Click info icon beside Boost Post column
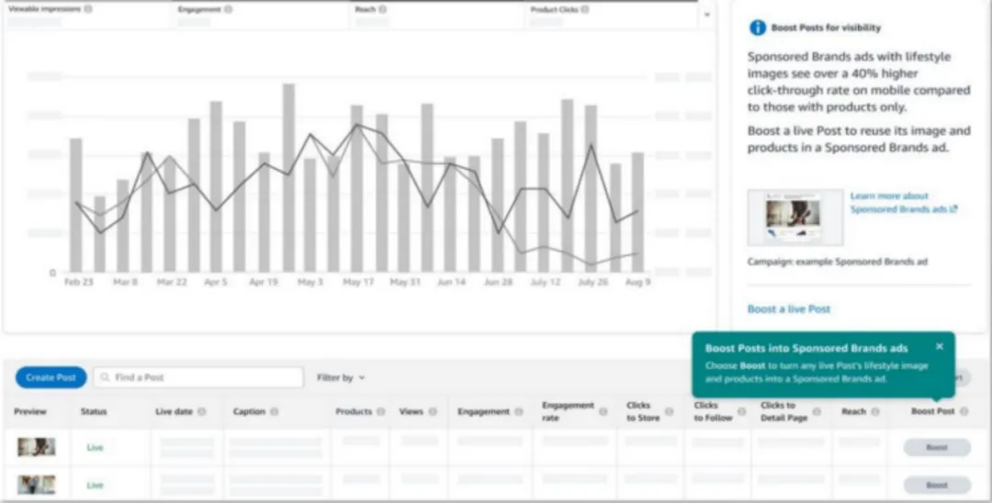This screenshot has width=992, height=503. pyautogui.click(x=964, y=411)
